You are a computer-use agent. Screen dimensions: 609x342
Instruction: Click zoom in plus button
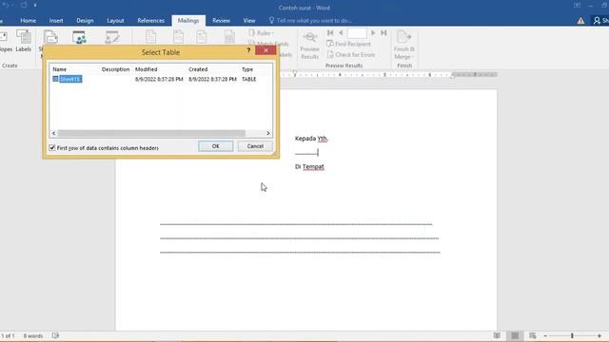pos(599,335)
